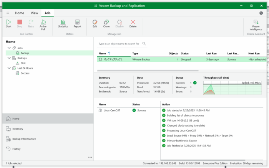The image size is (269, 168).
Task: Open the History view
Action: coord(48,149)
